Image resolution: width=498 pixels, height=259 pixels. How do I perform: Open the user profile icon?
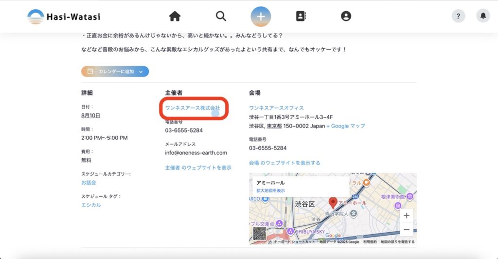pos(346,17)
